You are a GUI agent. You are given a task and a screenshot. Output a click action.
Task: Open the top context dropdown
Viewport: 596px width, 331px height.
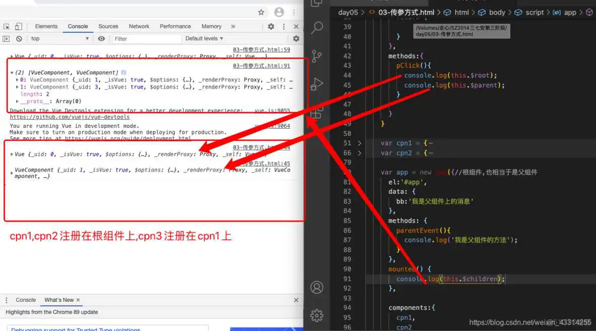click(60, 38)
